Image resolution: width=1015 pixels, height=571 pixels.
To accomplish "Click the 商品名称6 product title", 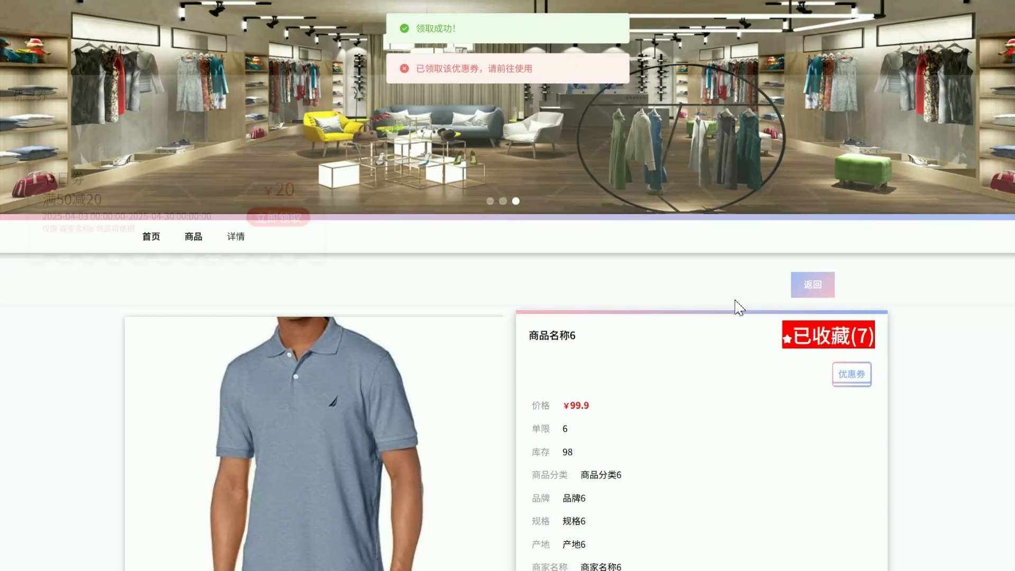I will tap(551, 335).
